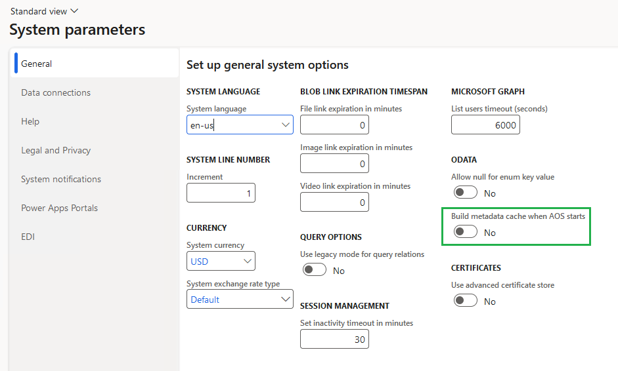
Task: Enable Use advanced certificate store switch
Action: pyautogui.click(x=466, y=301)
